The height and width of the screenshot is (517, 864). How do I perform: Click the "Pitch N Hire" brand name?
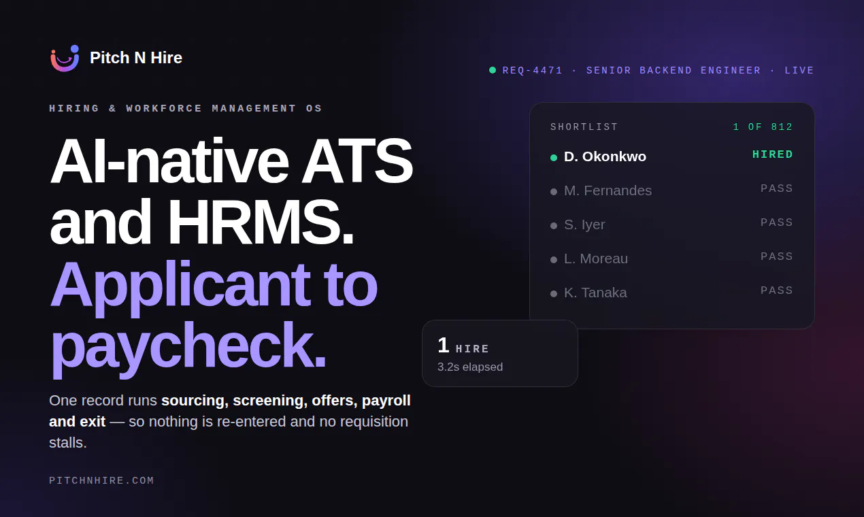click(136, 58)
